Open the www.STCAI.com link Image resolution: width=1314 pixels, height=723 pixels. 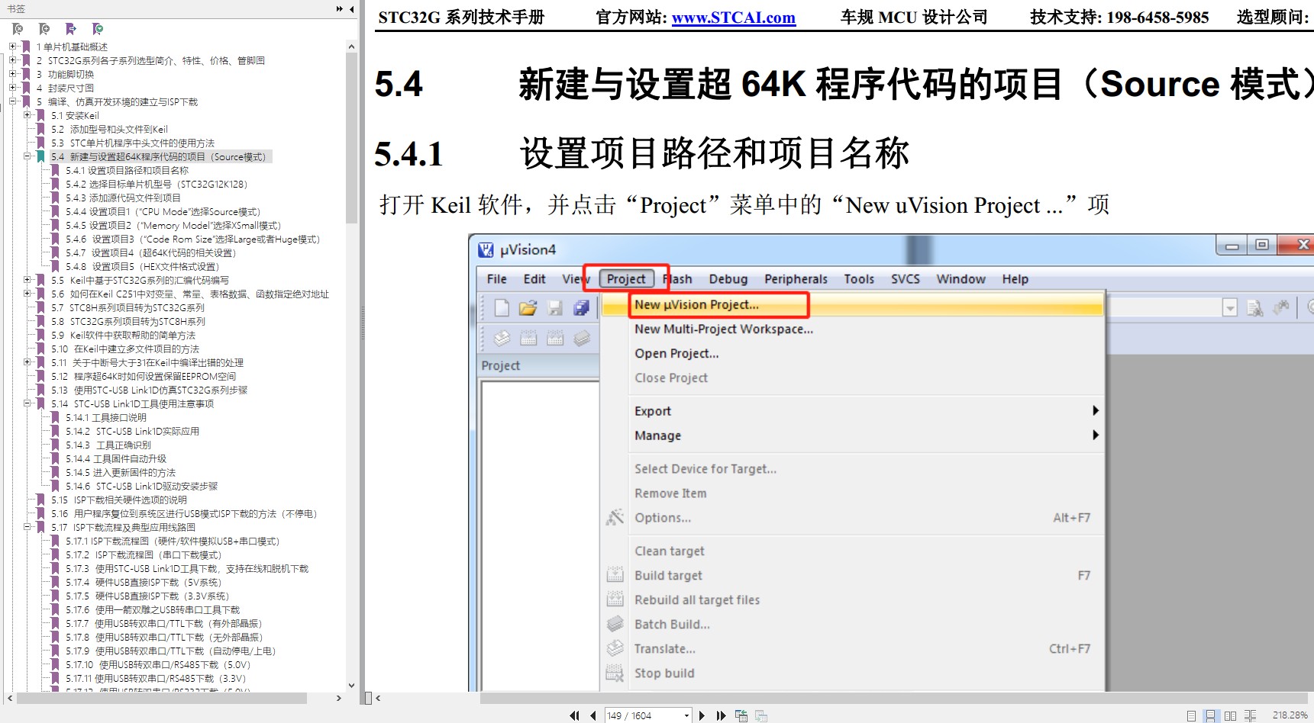coord(733,18)
